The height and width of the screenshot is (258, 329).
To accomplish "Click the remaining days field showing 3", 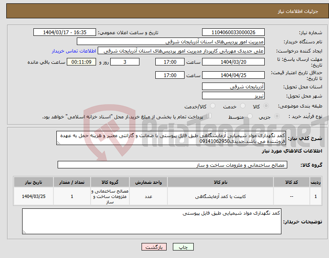I will point(125,62).
